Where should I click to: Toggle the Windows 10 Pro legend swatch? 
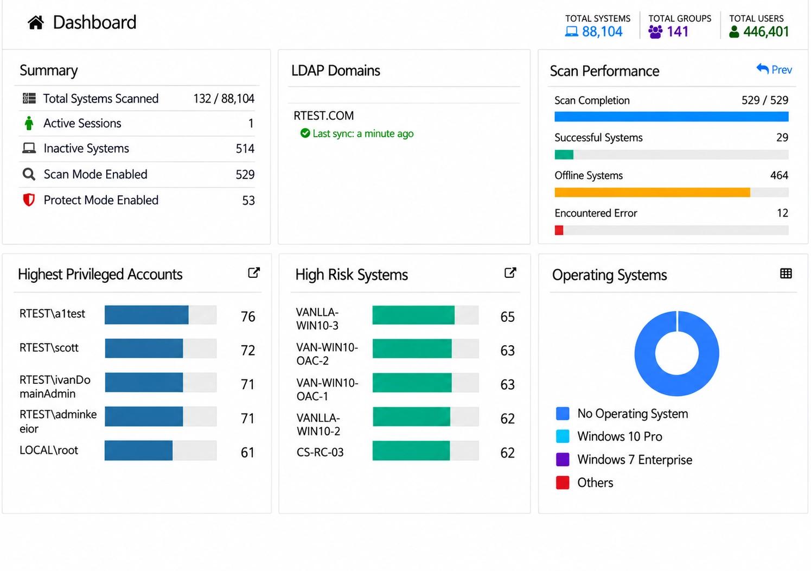point(563,436)
